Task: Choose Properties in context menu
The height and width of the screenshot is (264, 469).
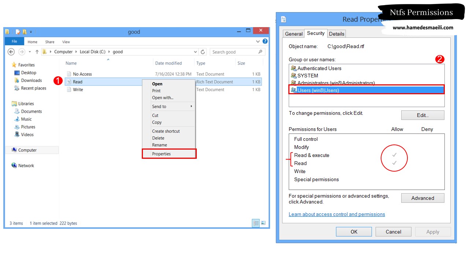Action: click(x=169, y=154)
